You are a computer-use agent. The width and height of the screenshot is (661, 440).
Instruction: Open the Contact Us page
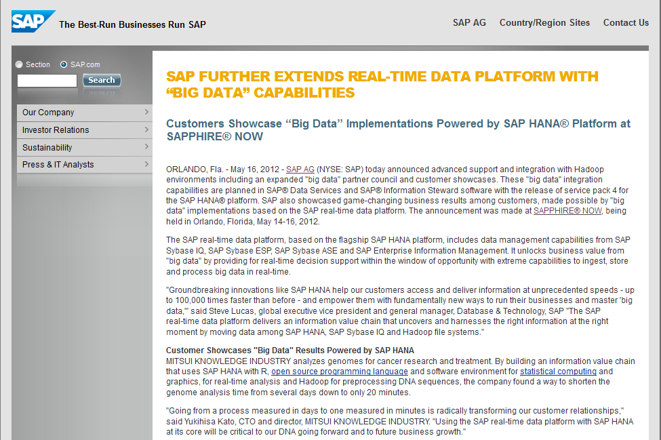click(x=626, y=23)
